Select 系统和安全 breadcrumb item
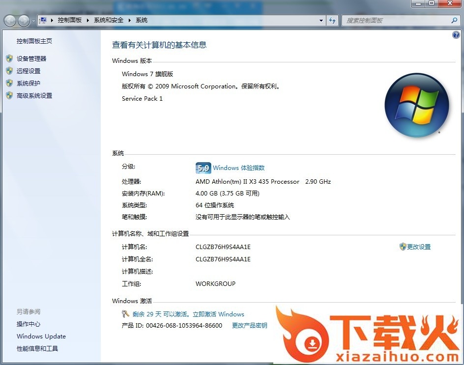Viewport: 464px width, 365px height. [x=109, y=20]
